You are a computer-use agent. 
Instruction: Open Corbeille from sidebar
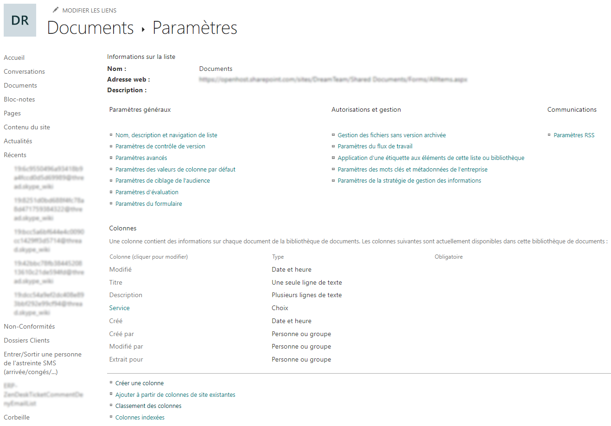(x=17, y=417)
